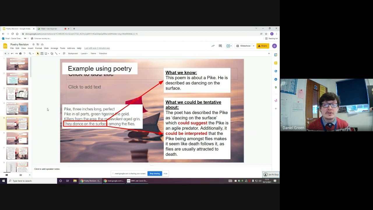373x210 pixels.
Task: Click the get add-ons plus in side panel
Action: (x=276, y=109)
